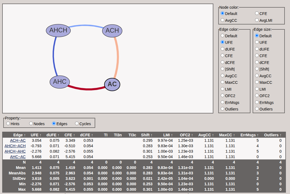Select ErrMsgs edge size option
This screenshot has width=290, height=194.
pyautogui.click(x=257, y=102)
